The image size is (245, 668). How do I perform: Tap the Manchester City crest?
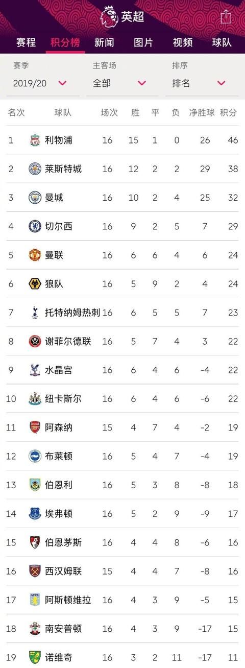(35, 197)
